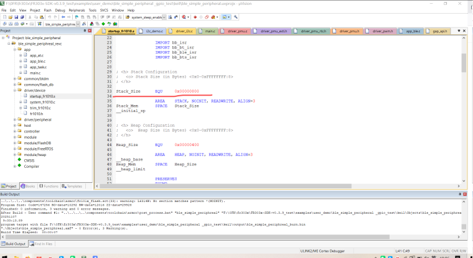Image resolution: width=473 pixels, height=258 pixels.
Task: Click the Stack_Size value 0x00000800
Action: coord(185,91)
